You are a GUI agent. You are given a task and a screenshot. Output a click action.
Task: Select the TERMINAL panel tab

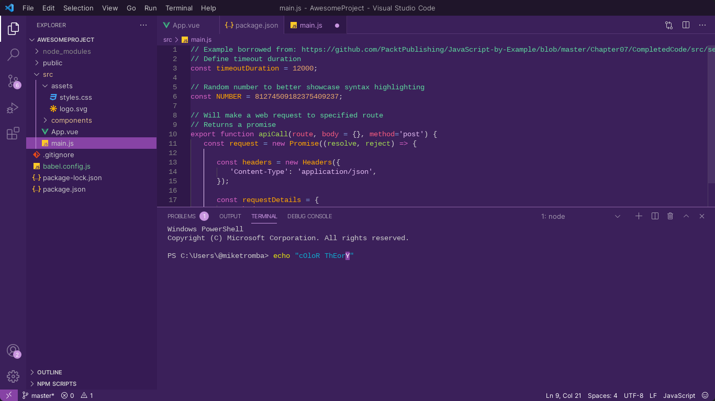(264, 216)
